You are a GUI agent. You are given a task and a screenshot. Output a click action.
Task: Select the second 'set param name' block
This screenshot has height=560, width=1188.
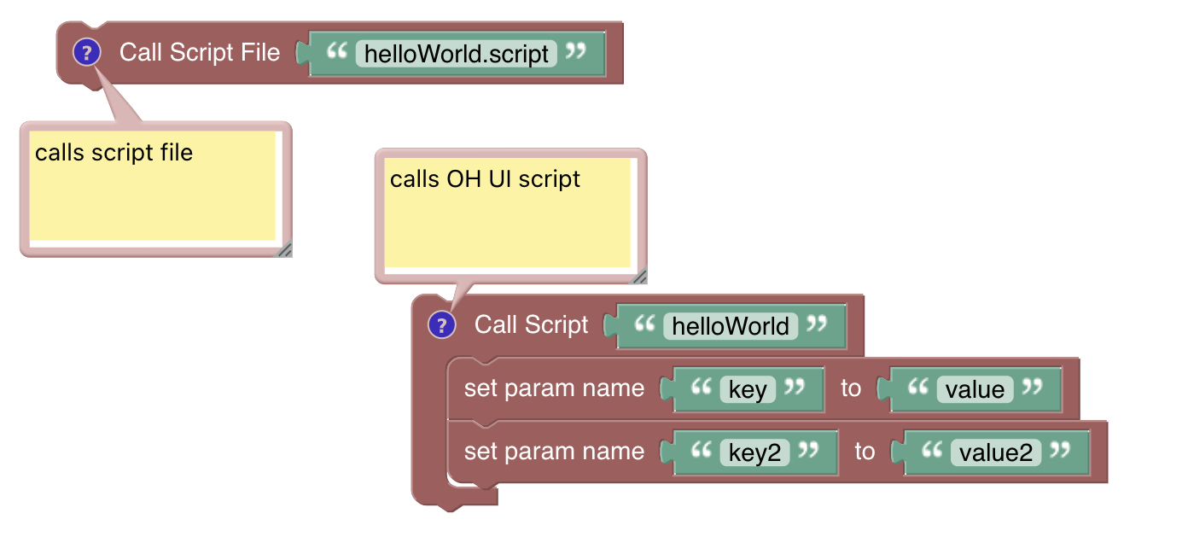click(x=554, y=451)
